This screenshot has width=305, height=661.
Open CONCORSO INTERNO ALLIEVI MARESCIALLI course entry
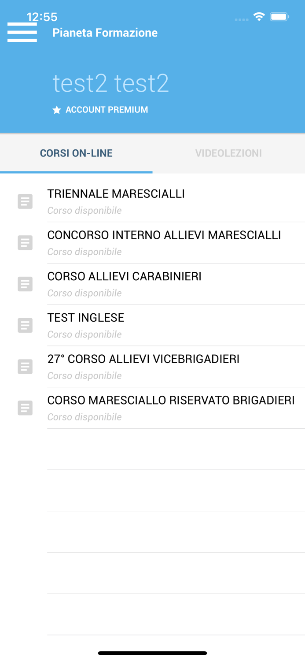pos(164,235)
